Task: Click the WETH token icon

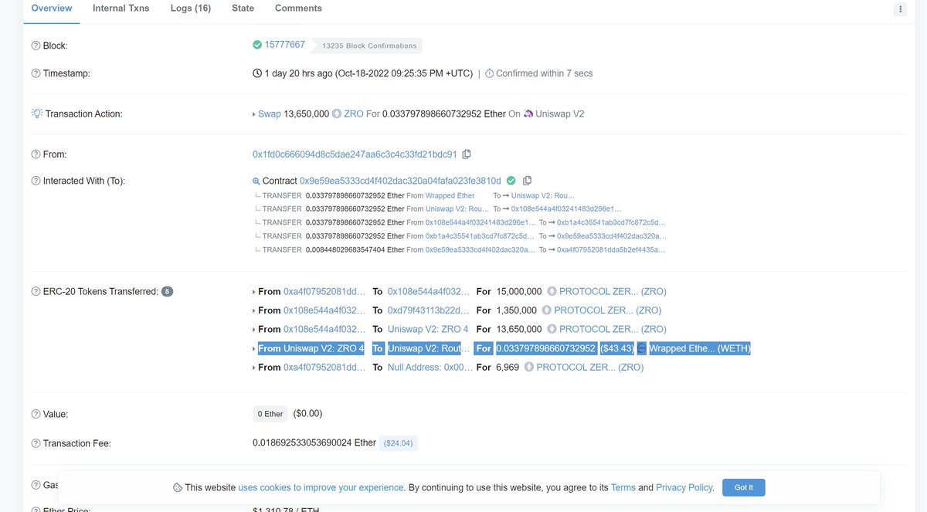Action: tap(643, 348)
